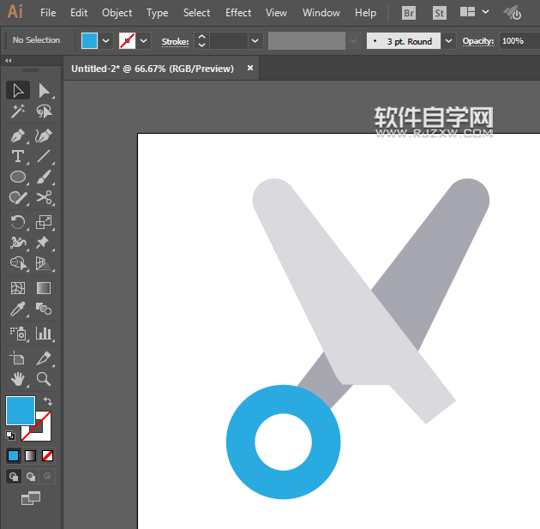Swap fill and stroke colors
Screen dimensions: 540x529
pos(48,401)
